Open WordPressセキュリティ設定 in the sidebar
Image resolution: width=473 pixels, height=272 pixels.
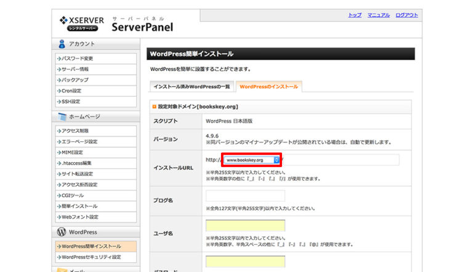click(96, 257)
